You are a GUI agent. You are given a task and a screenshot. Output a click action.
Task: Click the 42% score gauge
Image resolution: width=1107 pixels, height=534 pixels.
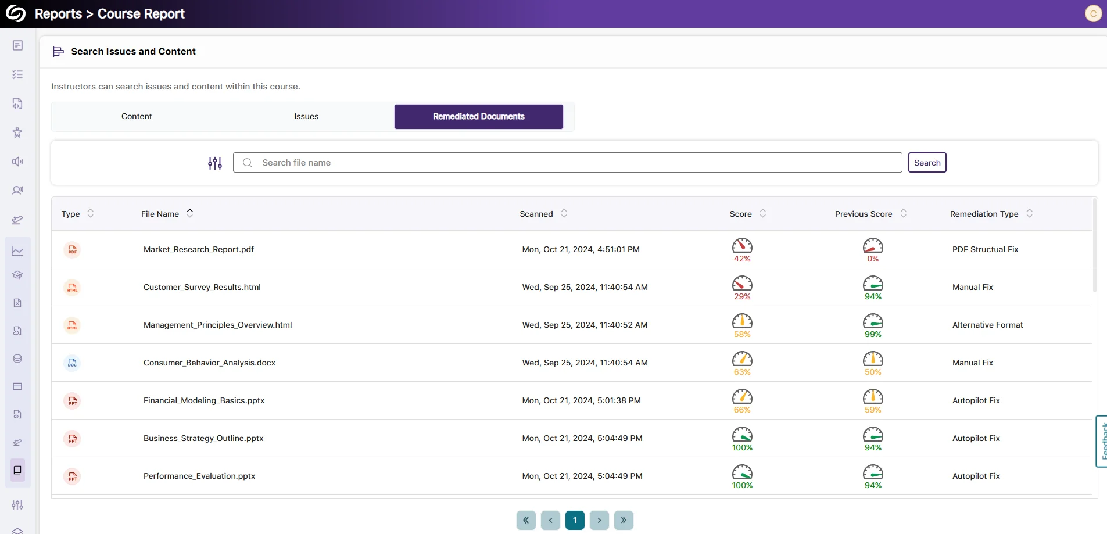[x=742, y=249]
